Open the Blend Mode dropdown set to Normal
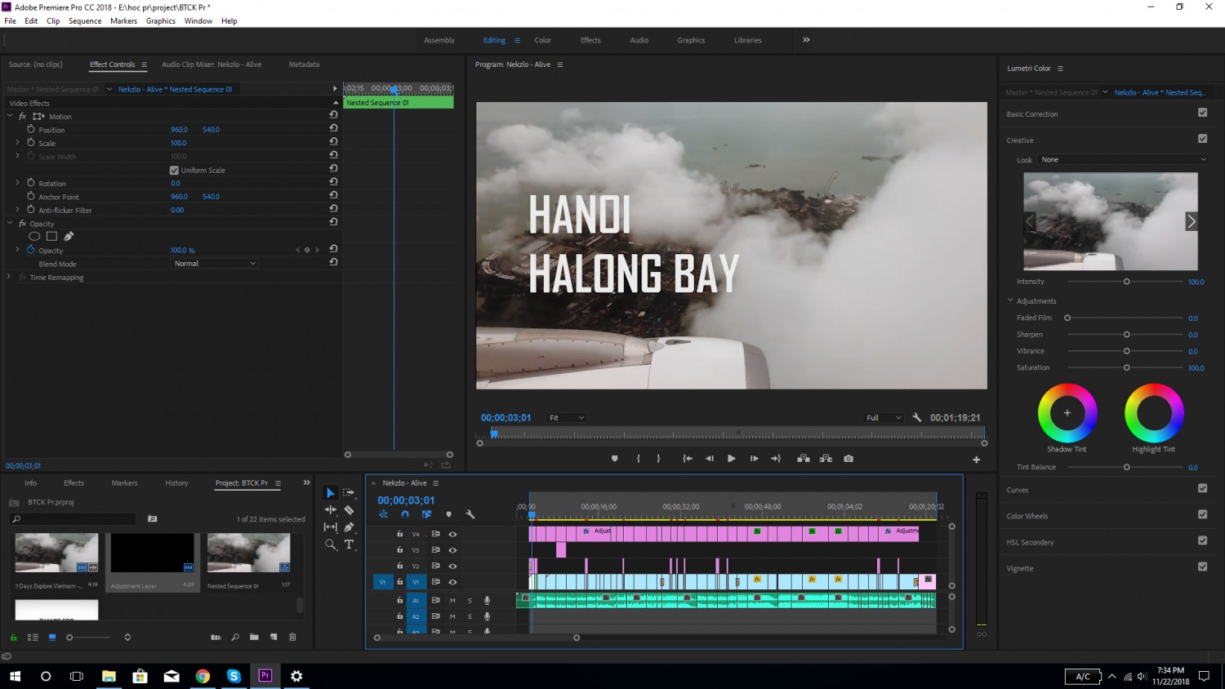Image resolution: width=1225 pixels, height=689 pixels. (x=215, y=264)
